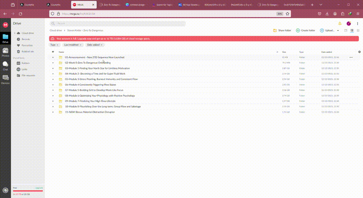Toggle favourite on 02-Week 0 folder
363x198 pixels.
(x=53, y=63)
